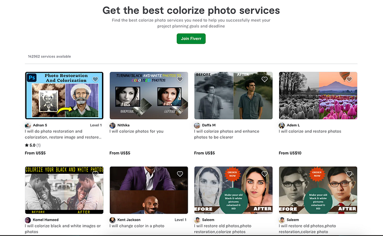Click the green Join Fiverr button
The width and height of the screenshot is (383, 236).
click(191, 39)
